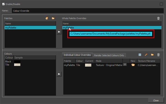Click the Tile texture sample swatch
Screen dimensions: 166x104
point(17,65)
